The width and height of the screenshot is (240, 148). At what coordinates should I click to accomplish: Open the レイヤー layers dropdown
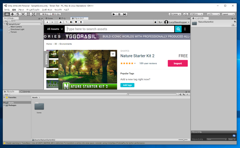click(213, 14)
